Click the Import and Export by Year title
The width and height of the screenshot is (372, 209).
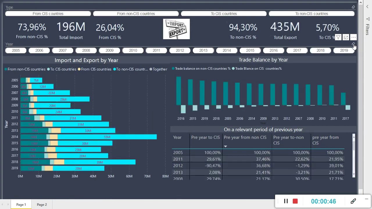[x=86, y=60]
